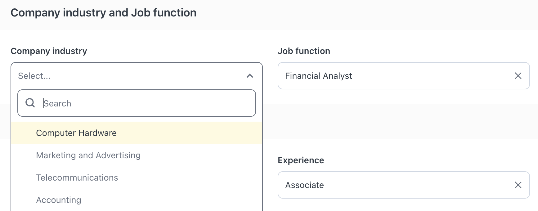The width and height of the screenshot is (538, 211).
Task: Focus the industry Search text box
Action: [x=137, y=103]
